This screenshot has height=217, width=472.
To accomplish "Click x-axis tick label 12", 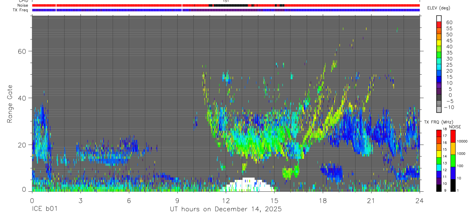I will pyautogui.click(x=226, y=201).
